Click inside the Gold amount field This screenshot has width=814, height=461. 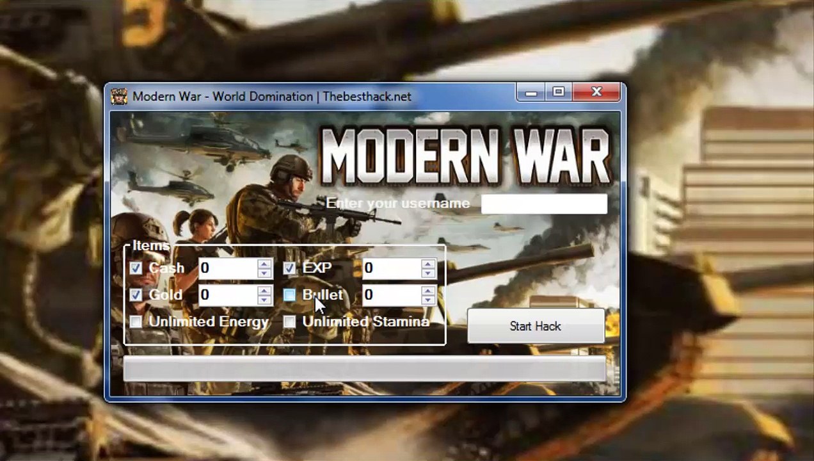[228, 295]
